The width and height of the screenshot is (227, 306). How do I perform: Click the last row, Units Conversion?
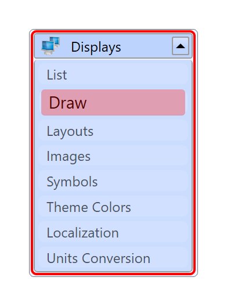click(113, 258)
